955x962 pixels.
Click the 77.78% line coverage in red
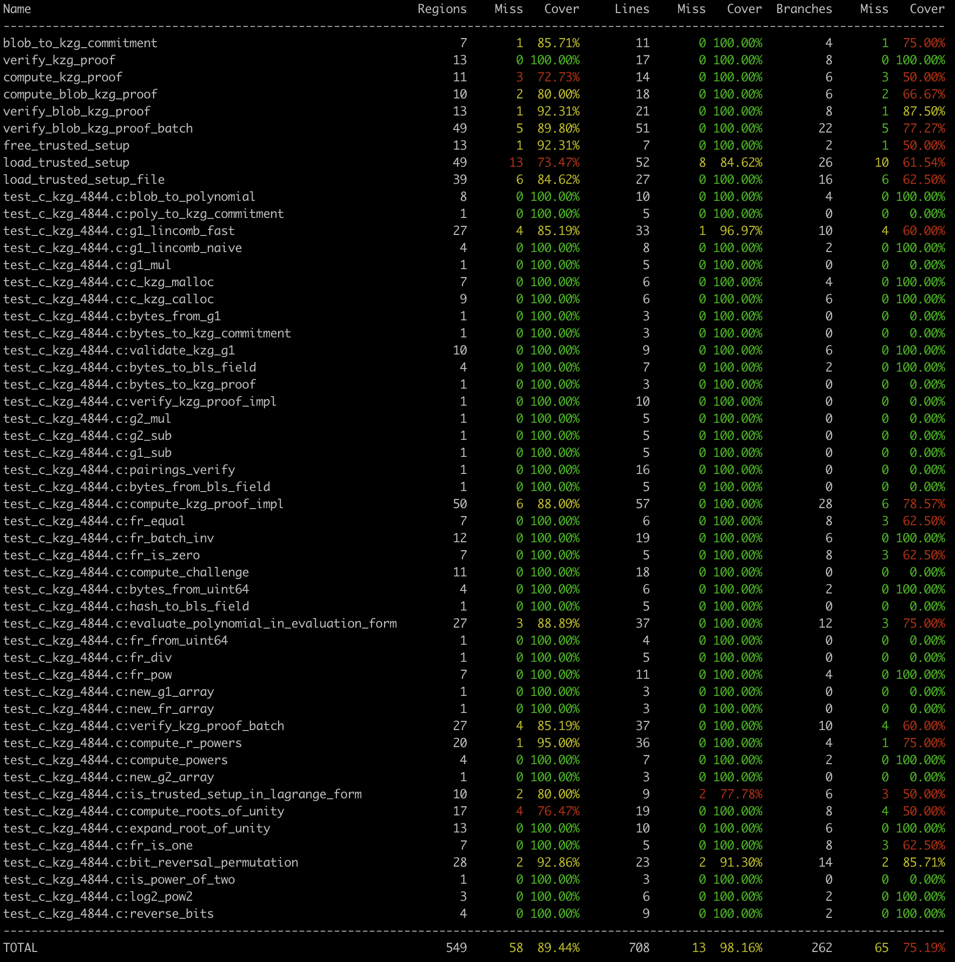coord(741,794)
